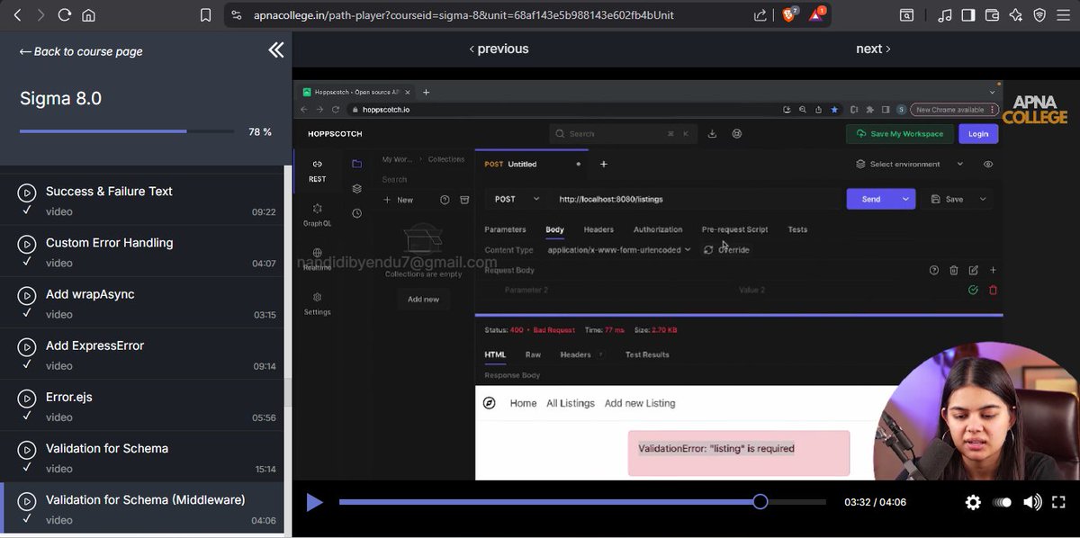
Task: Open the playlist music note icon
Action: coord(944,15)
